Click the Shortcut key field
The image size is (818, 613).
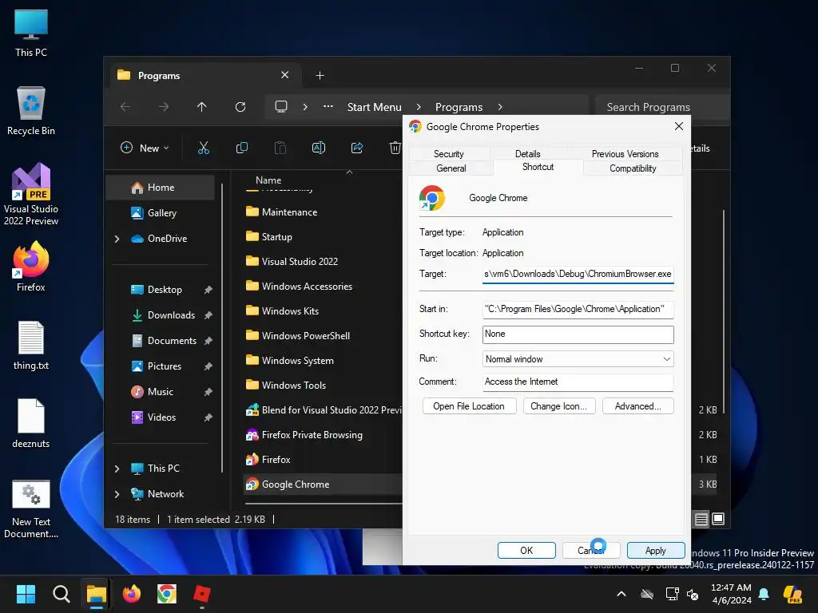tap(578, 334)
